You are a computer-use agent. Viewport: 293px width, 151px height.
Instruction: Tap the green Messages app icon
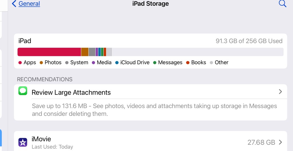[23, 91]
